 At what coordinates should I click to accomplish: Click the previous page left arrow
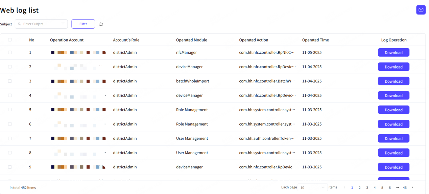point(344,188)
